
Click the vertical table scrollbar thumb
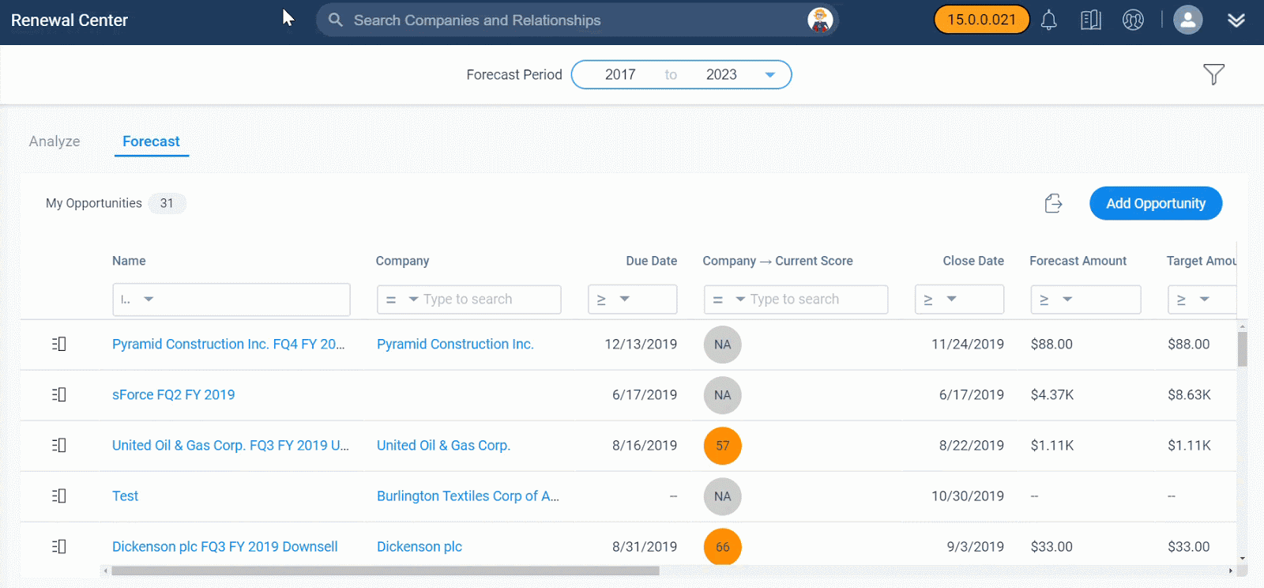1242,349
